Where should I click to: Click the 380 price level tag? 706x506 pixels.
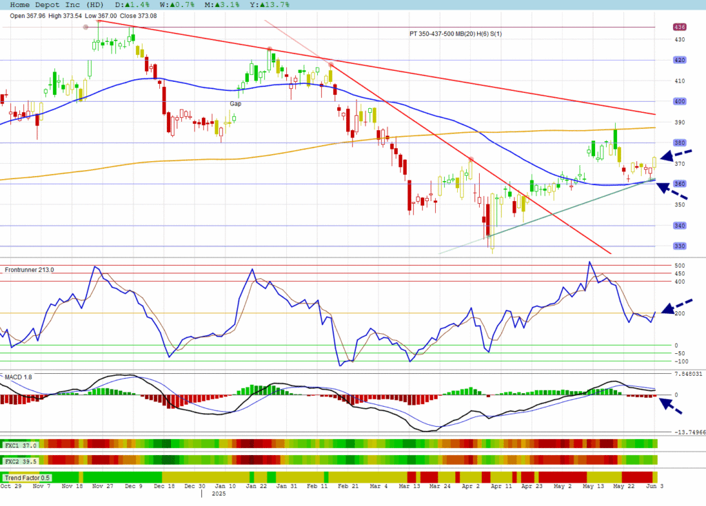[679, 143]
